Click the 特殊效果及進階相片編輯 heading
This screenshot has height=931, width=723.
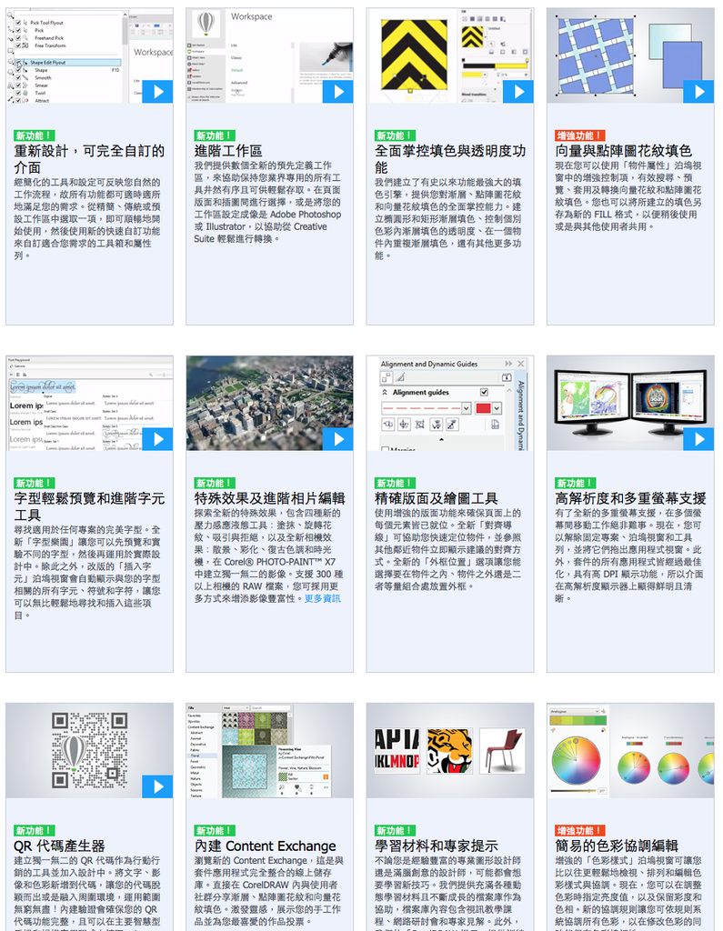[x=270, y=498]
